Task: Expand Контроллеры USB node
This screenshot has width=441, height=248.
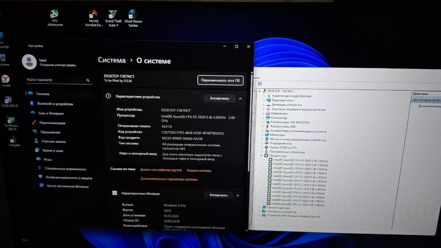Action: click(x=263, y=126)
